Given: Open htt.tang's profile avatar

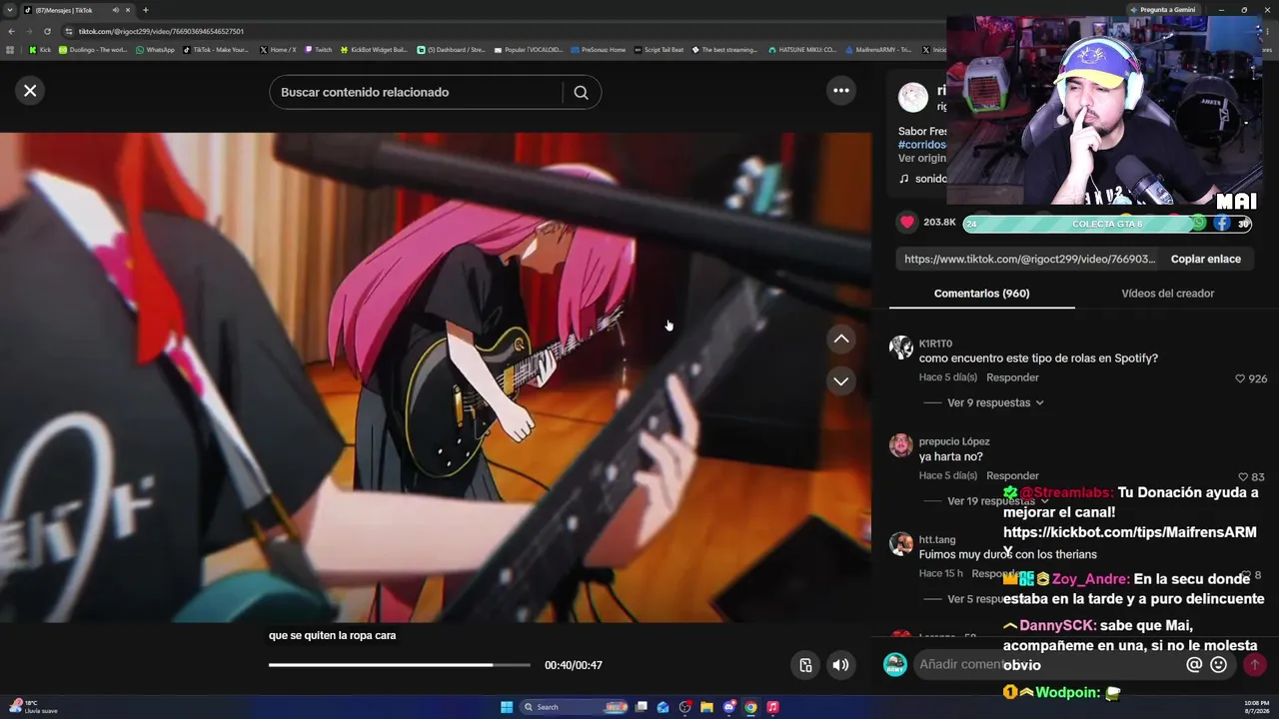Looking at the screenshot, I should click(901, 544).
